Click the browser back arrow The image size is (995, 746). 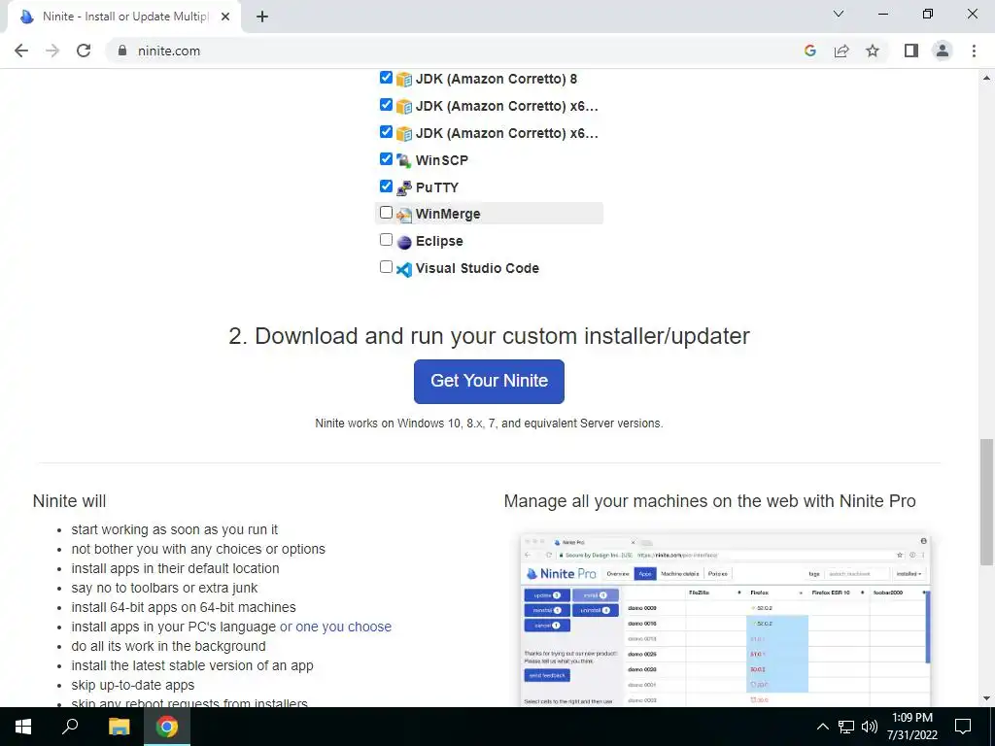coord(21,51)
